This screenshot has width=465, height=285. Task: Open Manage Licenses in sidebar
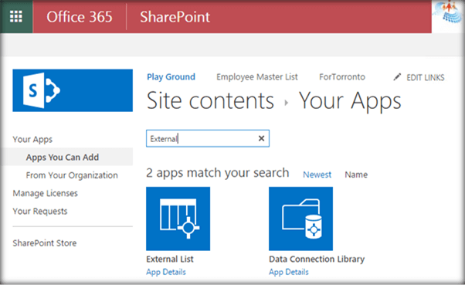[x=45, y=193]
